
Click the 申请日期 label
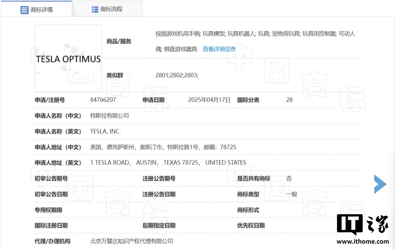(153, 100)
